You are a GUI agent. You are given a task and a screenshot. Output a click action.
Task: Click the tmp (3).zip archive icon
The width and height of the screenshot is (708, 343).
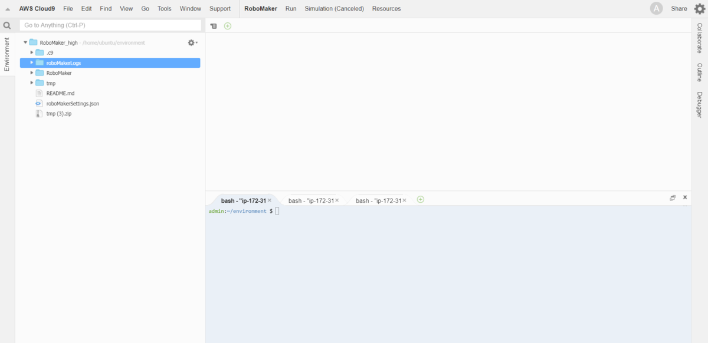click(x=40, y=113)
